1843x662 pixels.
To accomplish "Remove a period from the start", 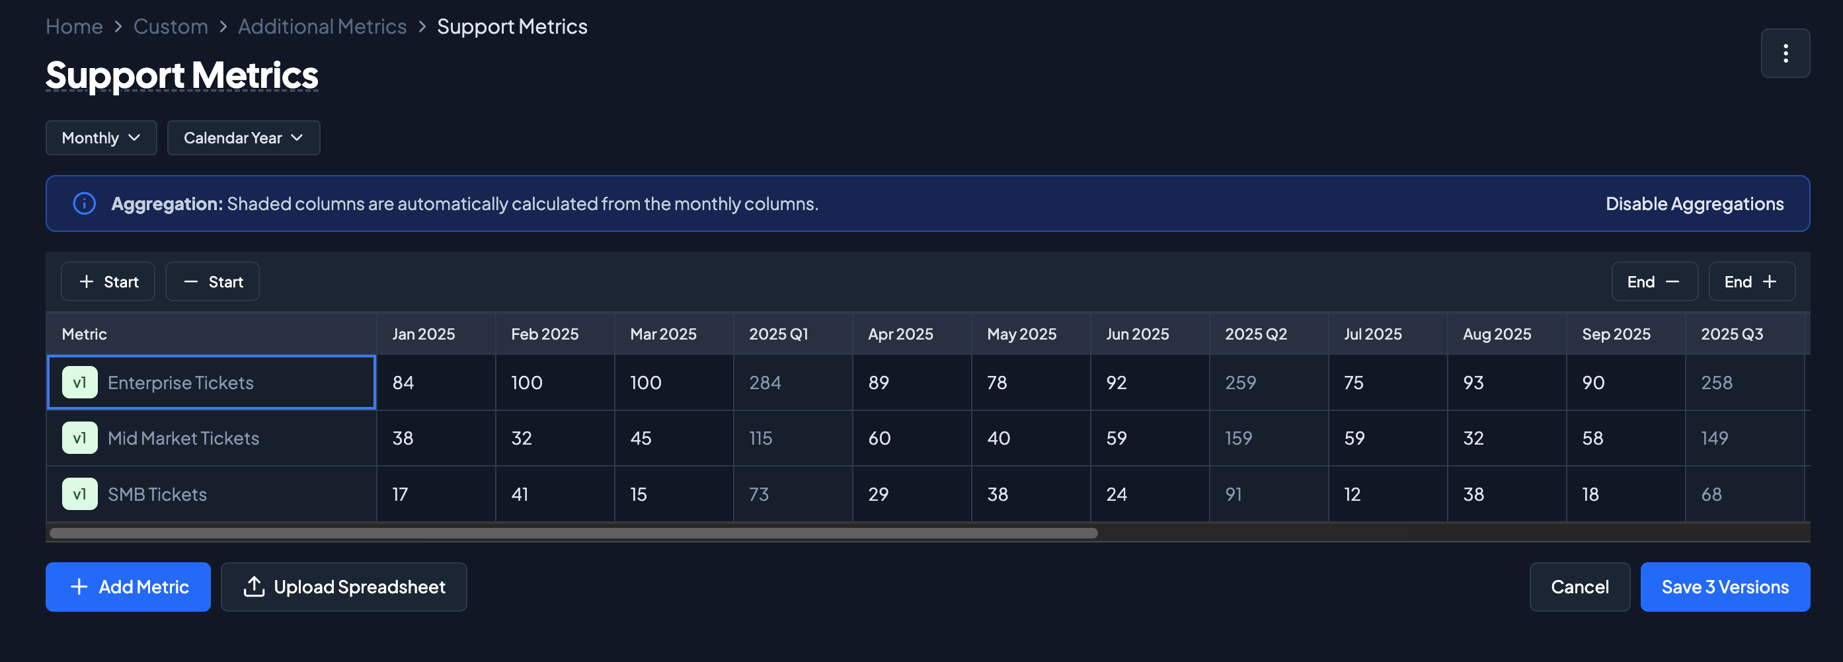I will [x=212, y=281].
